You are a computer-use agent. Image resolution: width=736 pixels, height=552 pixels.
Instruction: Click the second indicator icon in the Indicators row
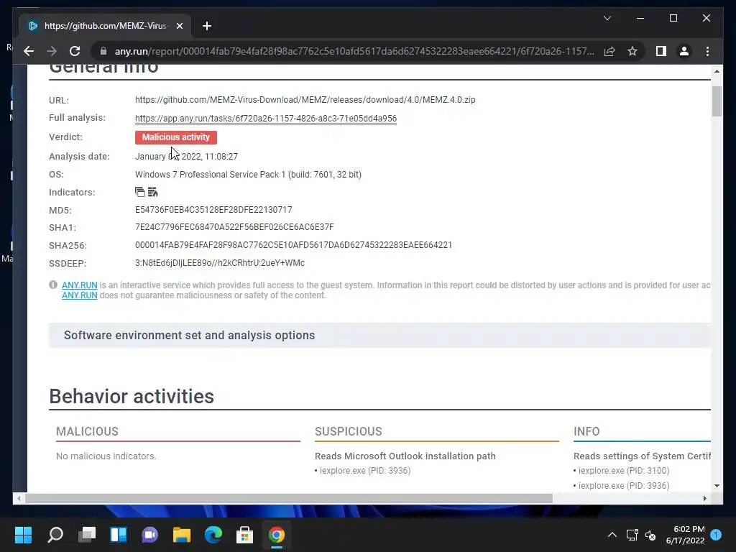tap(152, 192)
